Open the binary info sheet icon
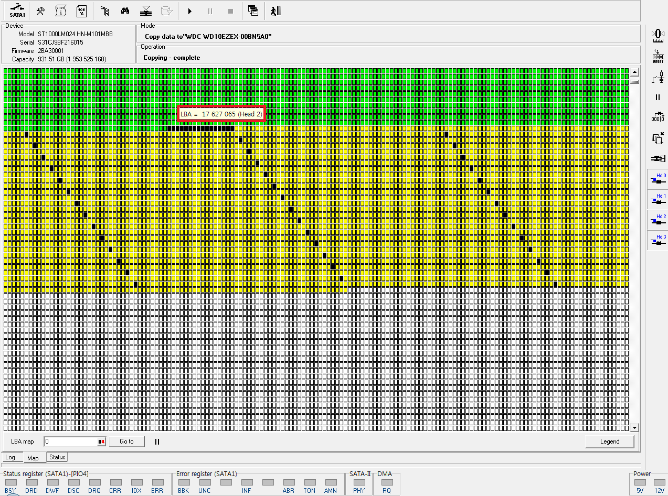668x496 pixels. tap(60, 10)
